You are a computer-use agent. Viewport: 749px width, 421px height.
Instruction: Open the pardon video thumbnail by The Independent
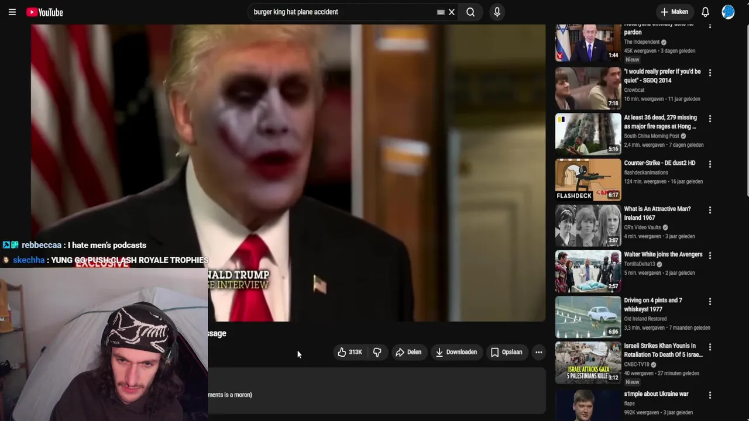click(x=588, y=43)
